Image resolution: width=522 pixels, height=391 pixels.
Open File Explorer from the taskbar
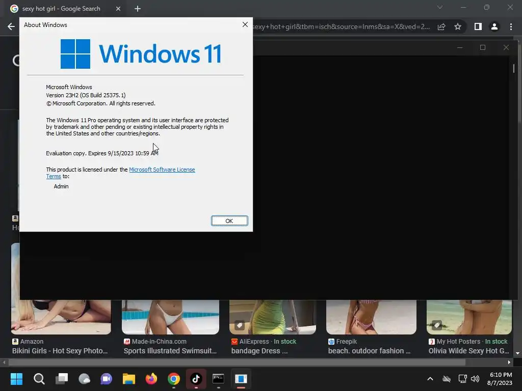coord(129,379)
